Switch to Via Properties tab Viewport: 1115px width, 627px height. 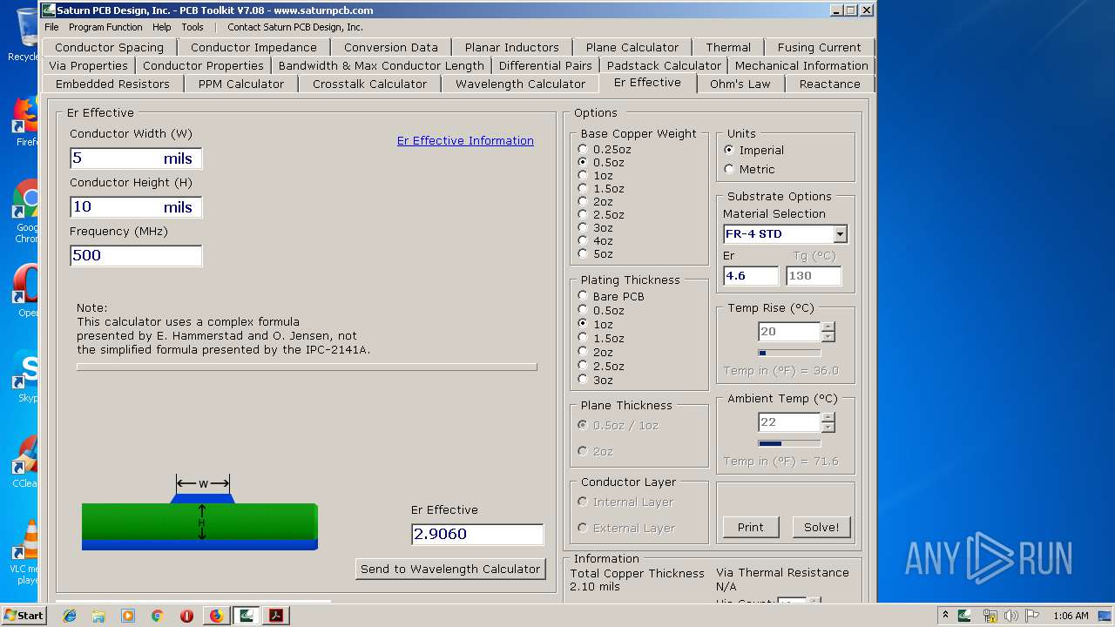click(88, 65)
